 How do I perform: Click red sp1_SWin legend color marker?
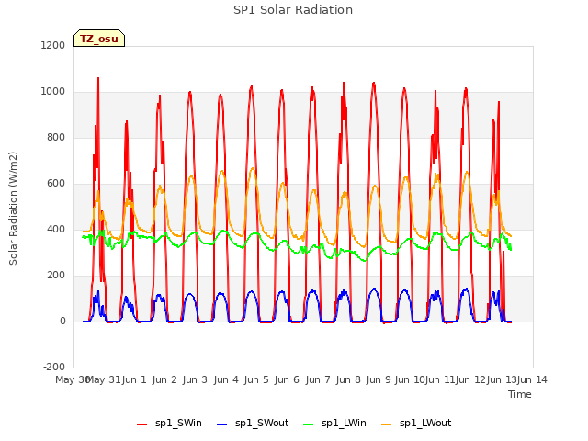[x=142, y=424]
